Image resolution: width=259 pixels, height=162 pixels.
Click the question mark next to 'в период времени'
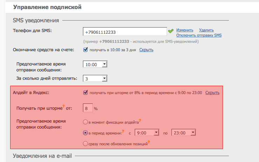pos(123,131)
